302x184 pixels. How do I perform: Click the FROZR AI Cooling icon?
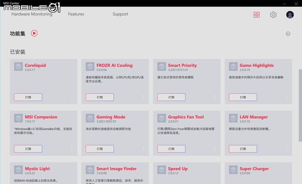click(90, 66)
